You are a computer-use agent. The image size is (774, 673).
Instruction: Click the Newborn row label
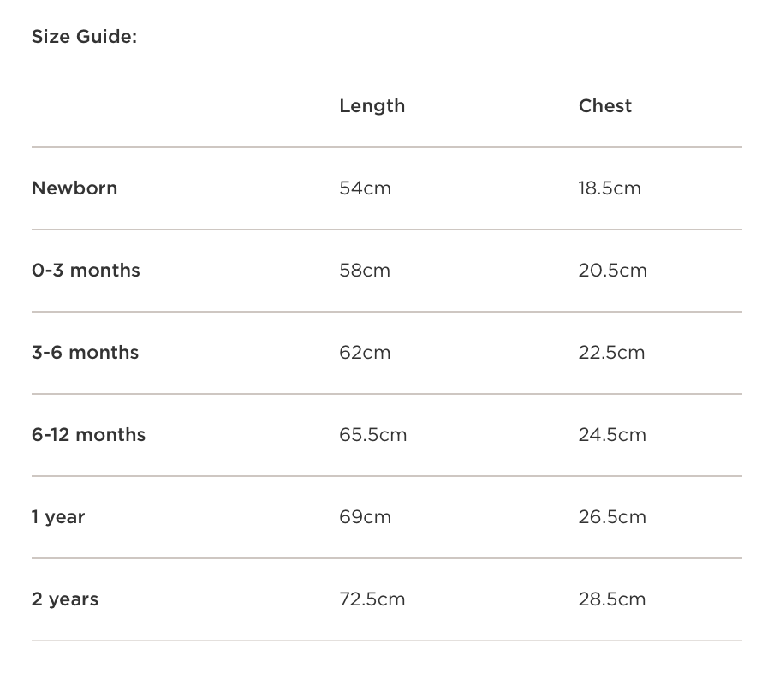point(74,188)
